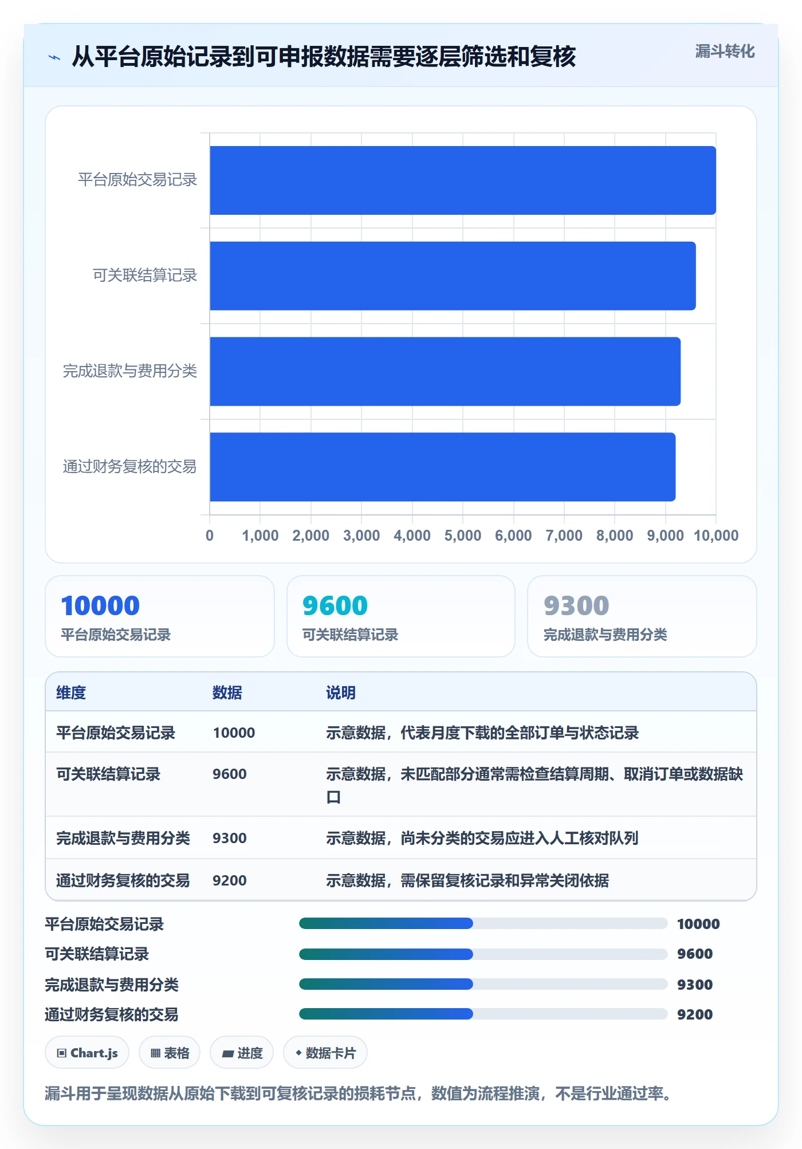802x1149 pixels.
Task: Click the progress bar for 可关联结算记录
Action: 483,954
